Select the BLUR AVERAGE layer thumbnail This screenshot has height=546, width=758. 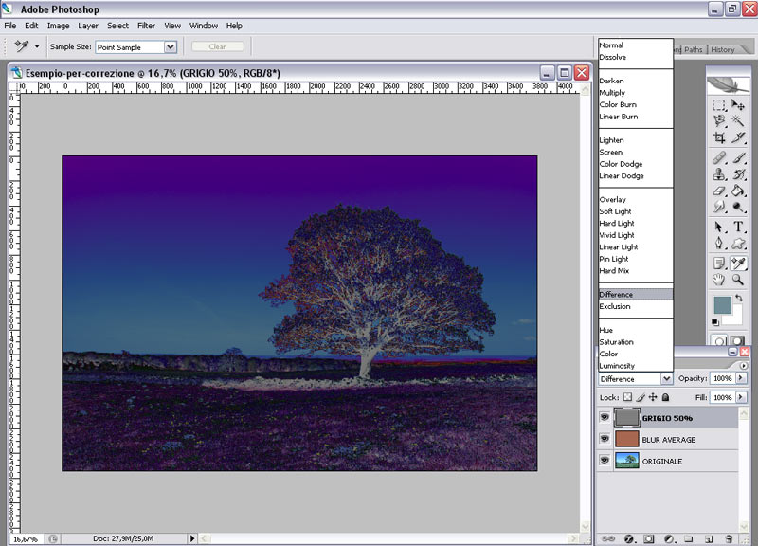(x=626, y=439)
